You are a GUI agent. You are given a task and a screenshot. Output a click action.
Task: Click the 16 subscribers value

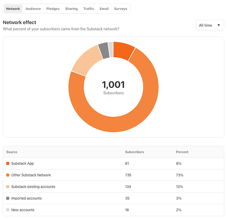(x=127, y=210)
